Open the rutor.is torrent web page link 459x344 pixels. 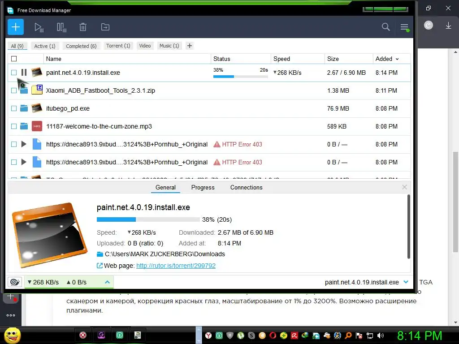tap(176, 266)
